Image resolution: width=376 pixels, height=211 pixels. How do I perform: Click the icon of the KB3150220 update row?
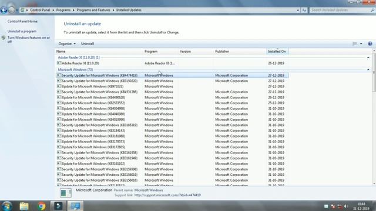tap(59, 81)
